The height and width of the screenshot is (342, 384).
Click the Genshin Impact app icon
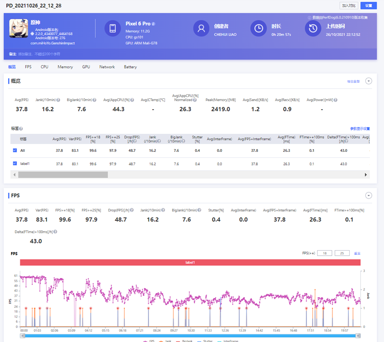point(19,28)
